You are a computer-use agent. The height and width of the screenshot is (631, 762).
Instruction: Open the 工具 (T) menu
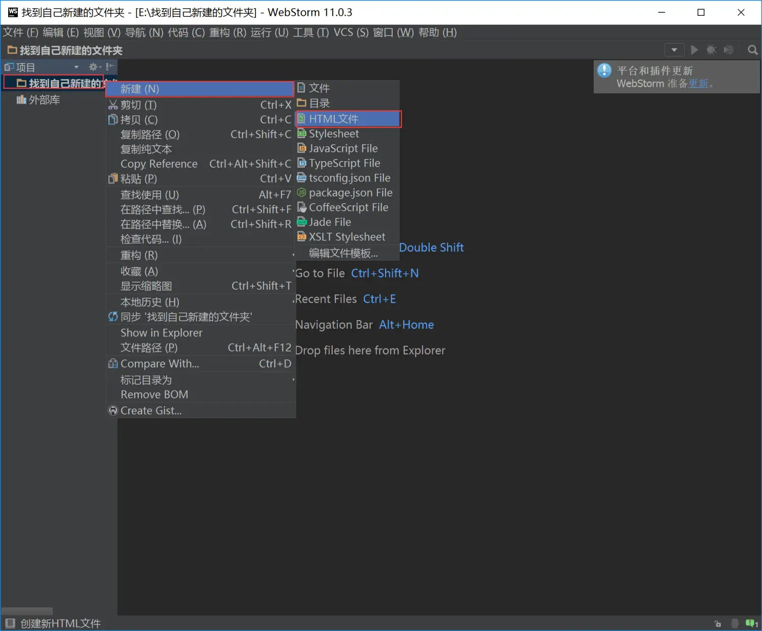311,33
